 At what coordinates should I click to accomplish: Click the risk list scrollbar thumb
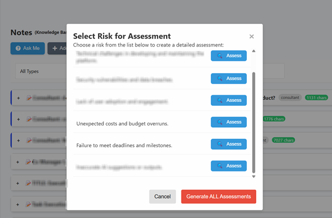click(253, 123)
